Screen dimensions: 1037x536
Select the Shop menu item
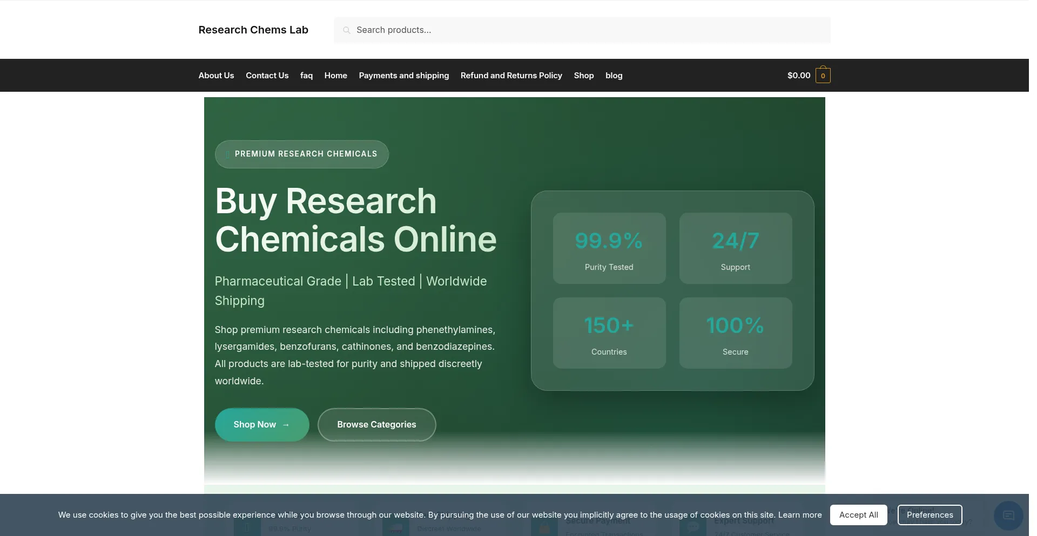pos(583,75)
